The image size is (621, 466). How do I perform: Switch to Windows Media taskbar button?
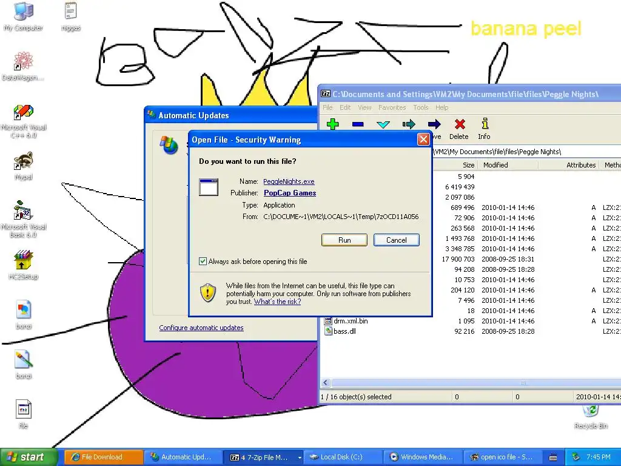click(x=423, y=458)
